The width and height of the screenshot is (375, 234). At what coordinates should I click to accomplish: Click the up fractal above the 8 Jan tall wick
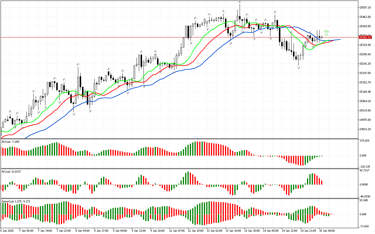[78, 64]
